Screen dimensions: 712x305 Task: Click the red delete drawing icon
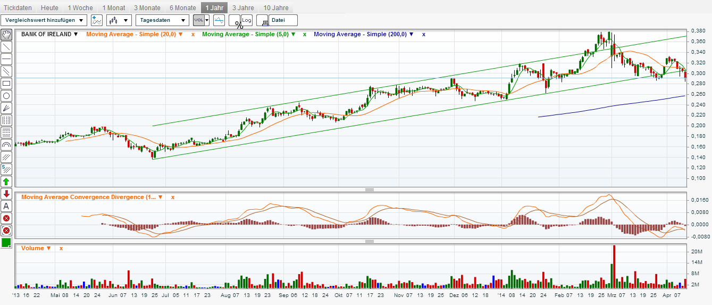click(6, 218)
